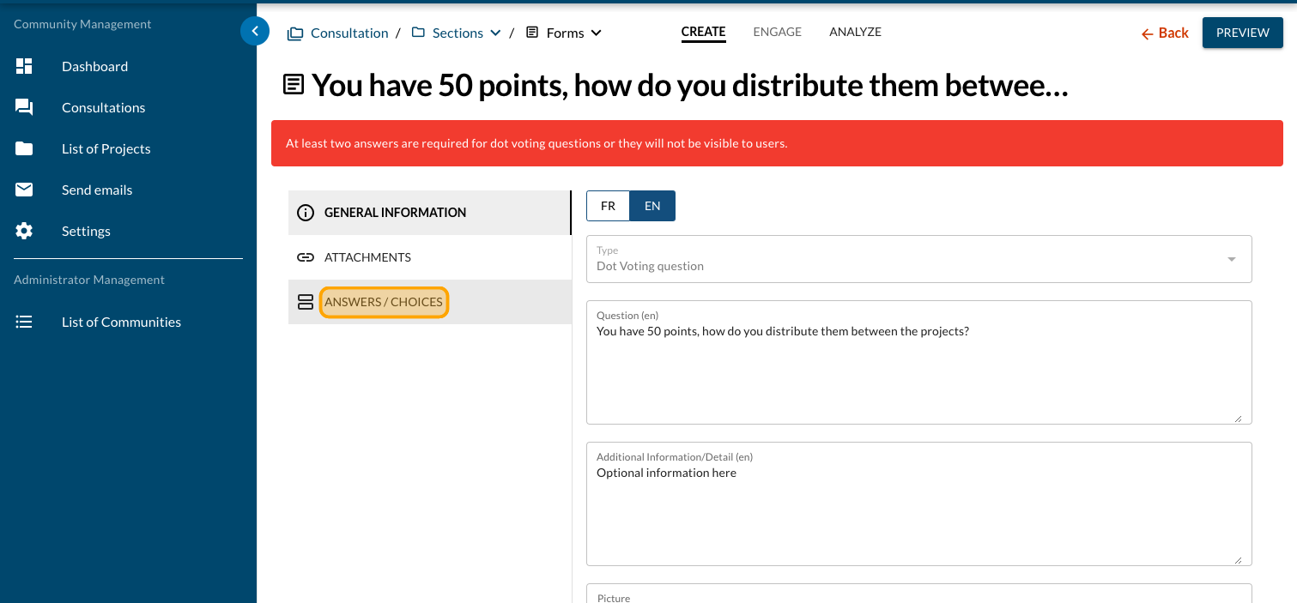Collapse the sidebar with the chevron button

pyautogui.click(x=254, y=31)
